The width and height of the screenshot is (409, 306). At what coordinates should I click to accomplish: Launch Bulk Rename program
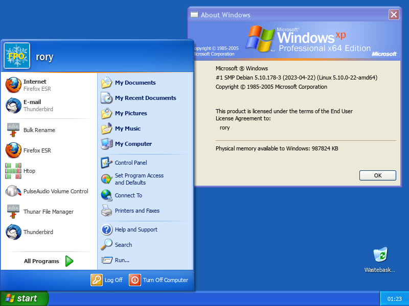(49, 130)
